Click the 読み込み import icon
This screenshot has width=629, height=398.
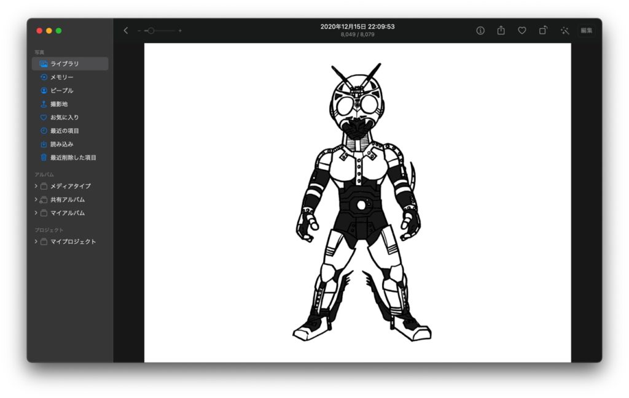coord(44,144)
